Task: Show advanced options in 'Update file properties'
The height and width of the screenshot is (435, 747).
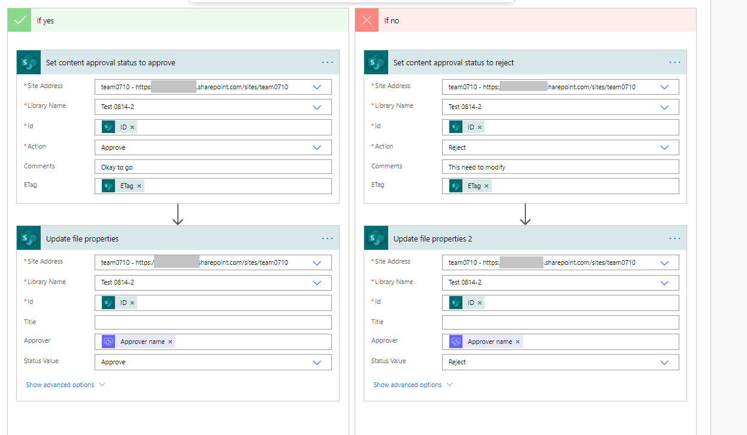Action: pos(65,385)
